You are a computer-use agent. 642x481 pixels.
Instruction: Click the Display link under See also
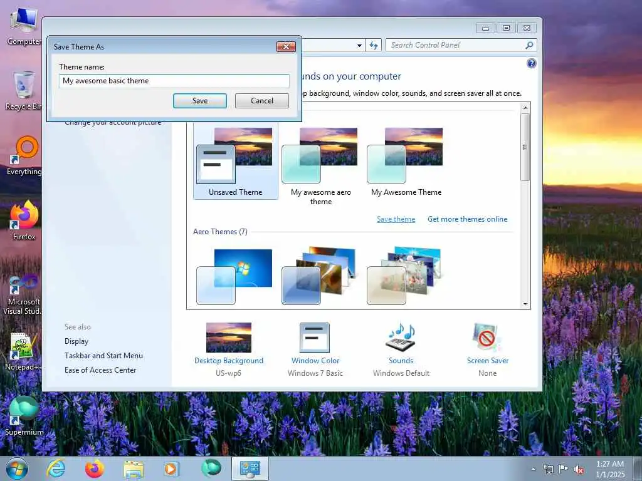(76, 341)
